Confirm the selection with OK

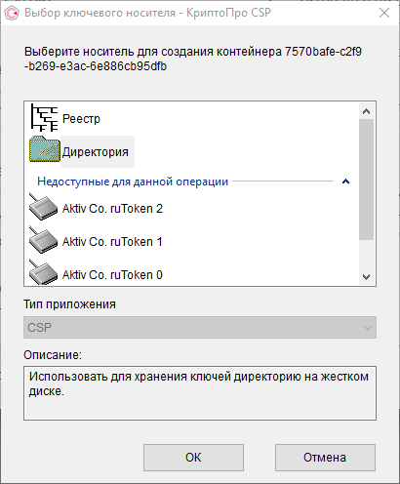(x=193, y=458)
